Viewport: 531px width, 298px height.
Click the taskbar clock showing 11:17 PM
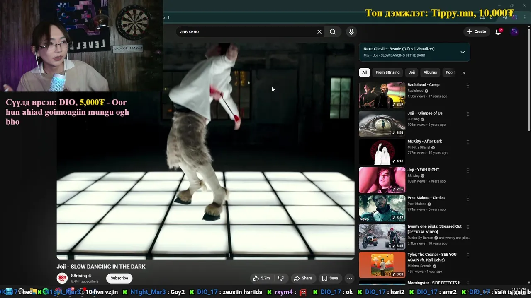(x=519, y=289)
